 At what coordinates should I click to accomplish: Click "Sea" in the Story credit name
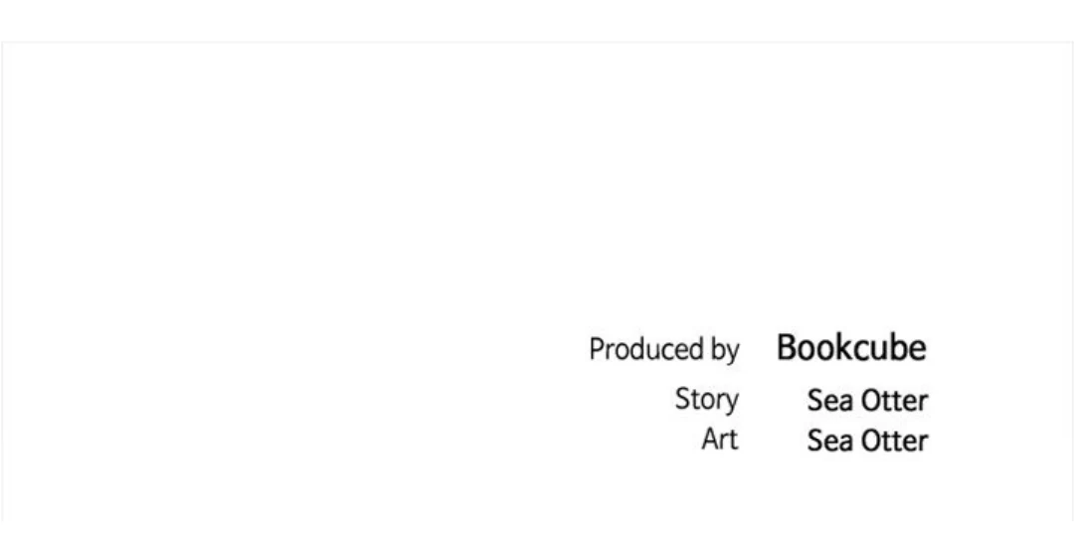click(x=827, y=401)
